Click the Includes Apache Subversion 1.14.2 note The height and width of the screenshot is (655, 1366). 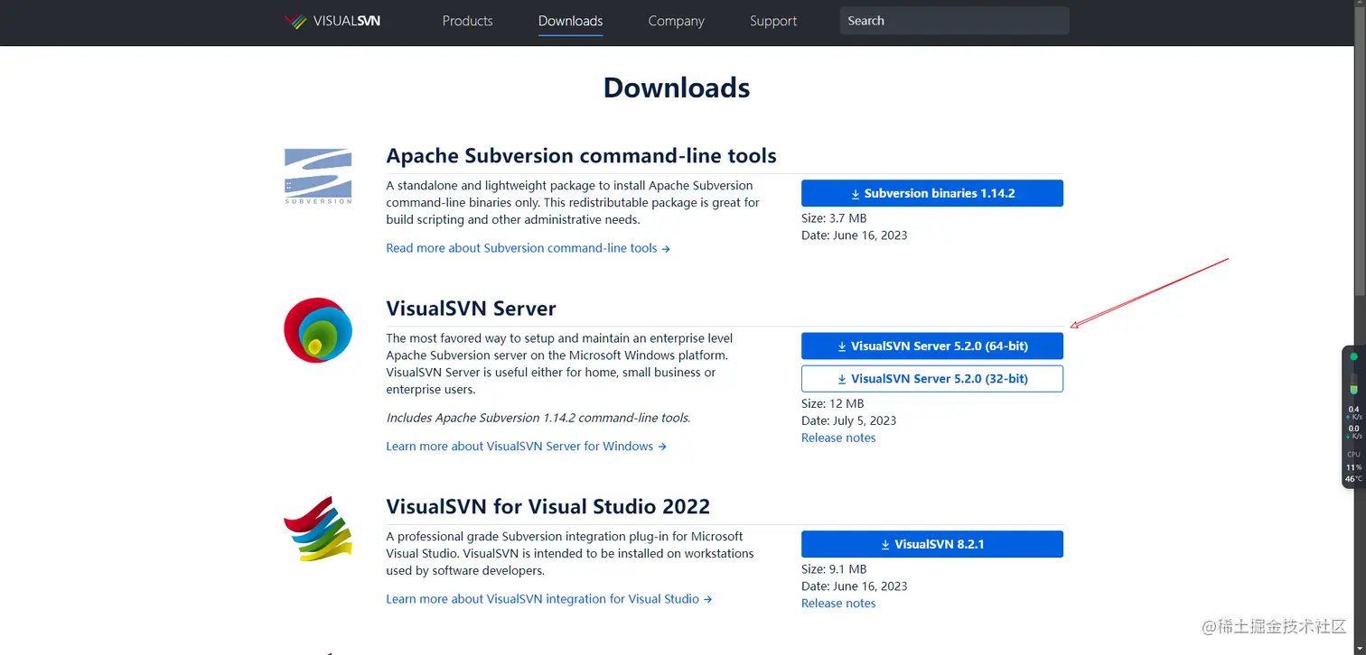click(x=538, y=418)
